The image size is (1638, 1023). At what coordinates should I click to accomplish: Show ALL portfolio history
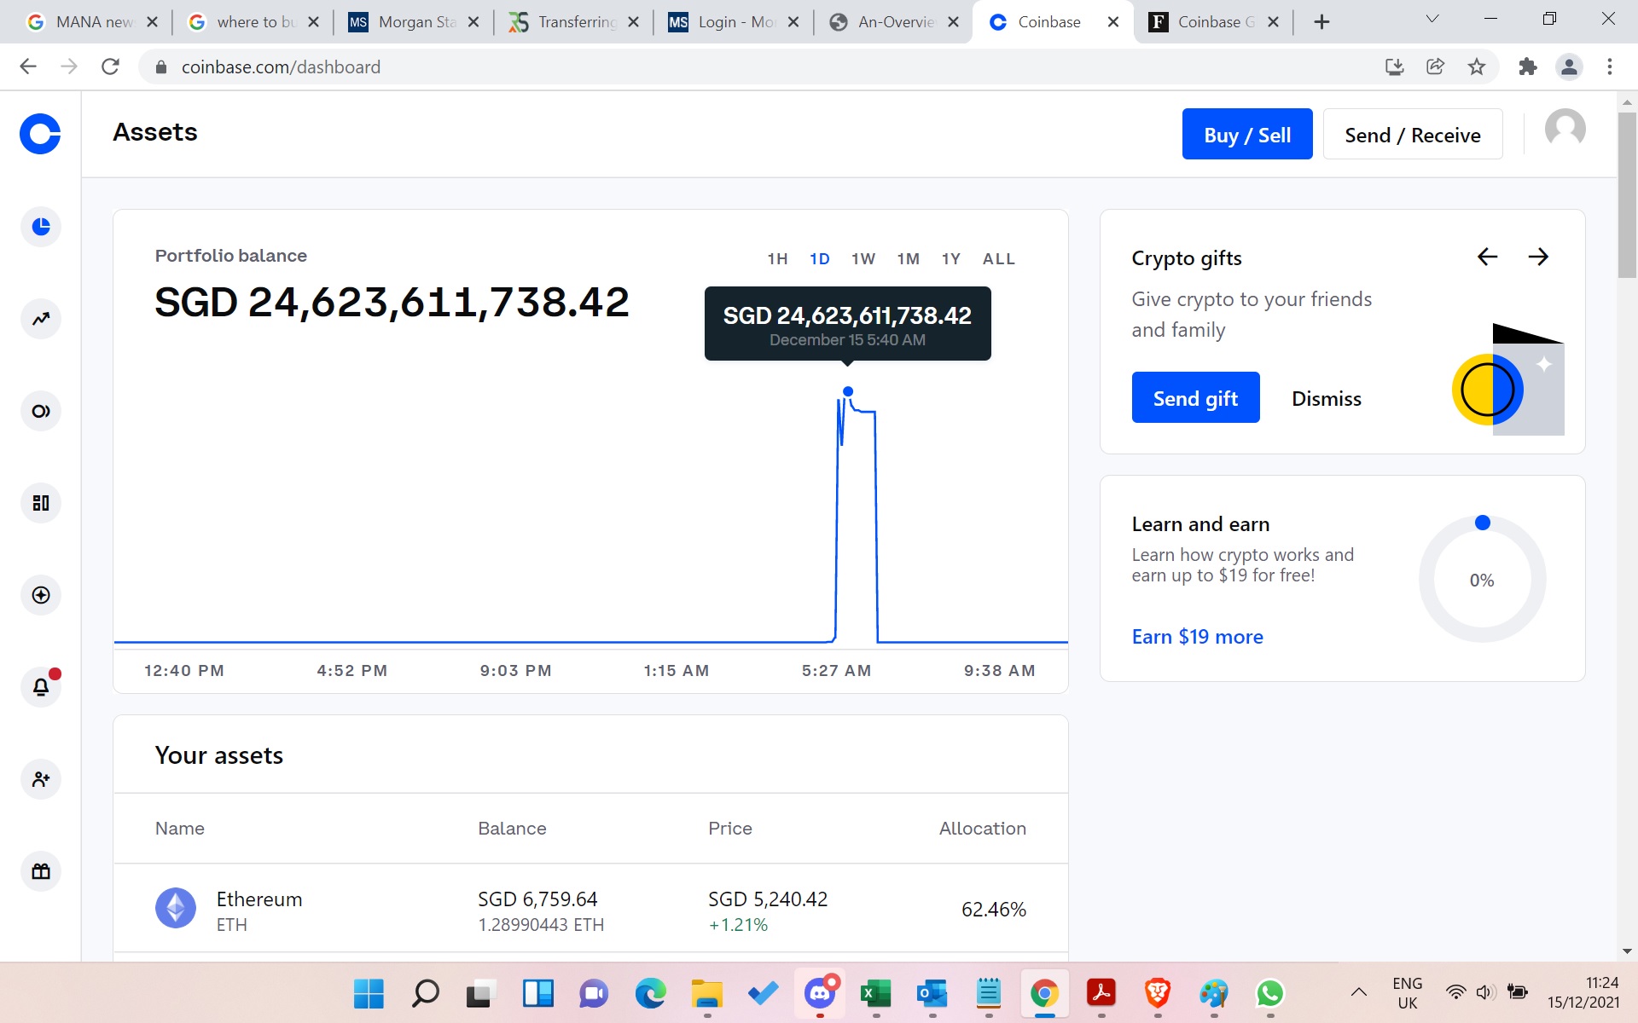(x=998, y=258)
